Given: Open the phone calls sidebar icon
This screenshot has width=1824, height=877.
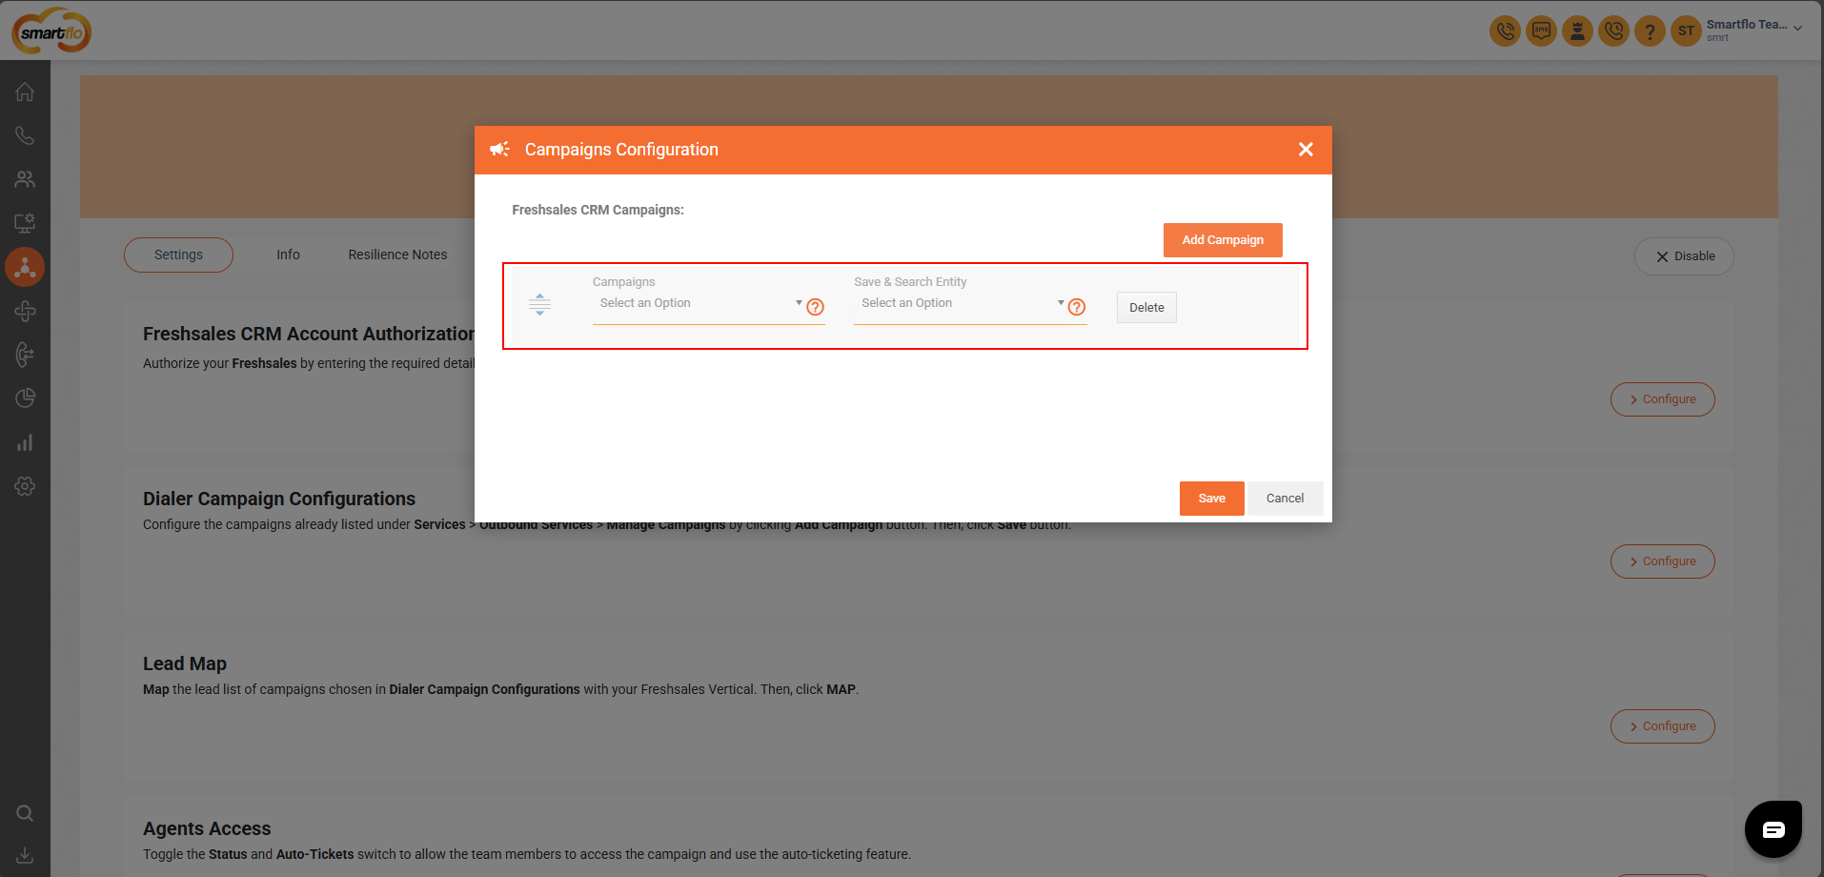Looking at the screenshot, I should [x=25, y=135].
